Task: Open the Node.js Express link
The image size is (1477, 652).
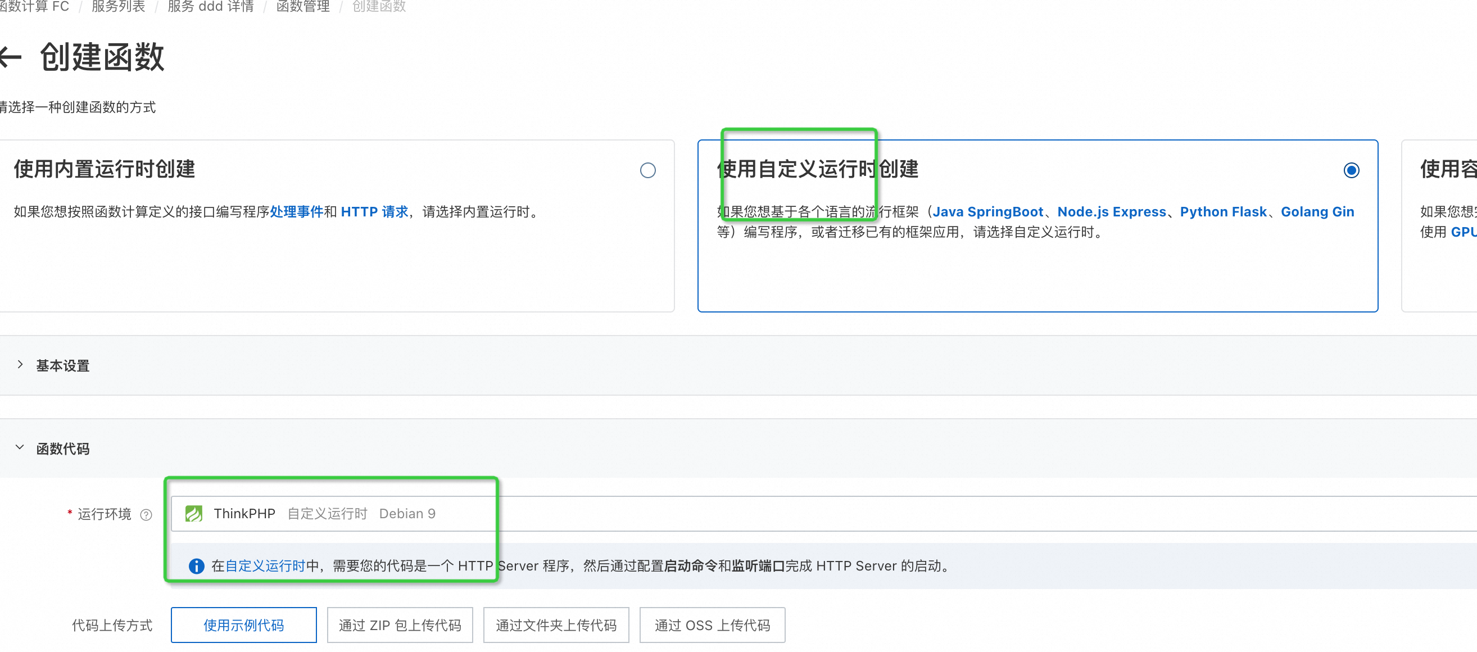Action: [x=1111, y=211]
